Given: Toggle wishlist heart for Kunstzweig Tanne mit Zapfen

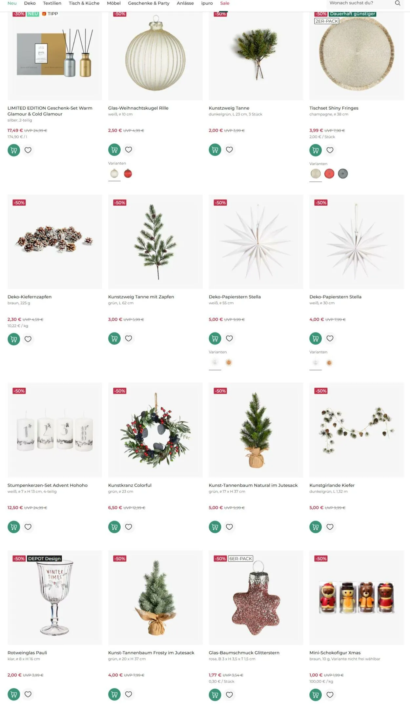Looking at the screenshot, I should (129, 338).
